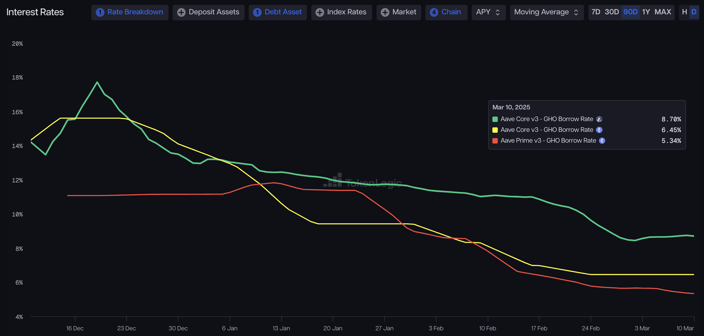Switch range to MAX
The width and height of the screenshot is (704, 336).
tap(663, 12)
